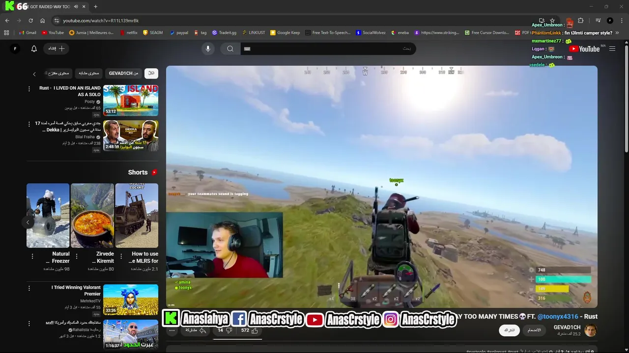The image size is (629, 353).
Task: Dislike the video with 14 dislikes
Action: click(x=225, y=330)
